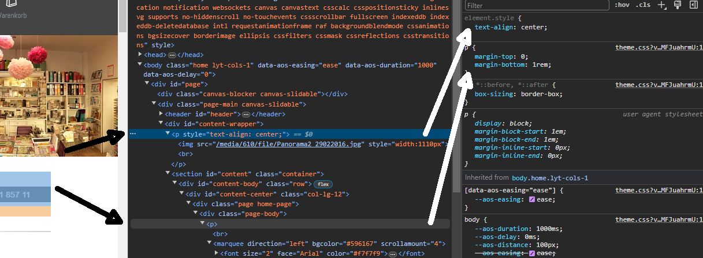Viewport: 703px width, 258px height.
Task: Open the three-dot actions for the selected p node
Action: (133, 134)
